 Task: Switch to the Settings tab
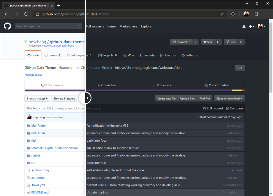189,55
